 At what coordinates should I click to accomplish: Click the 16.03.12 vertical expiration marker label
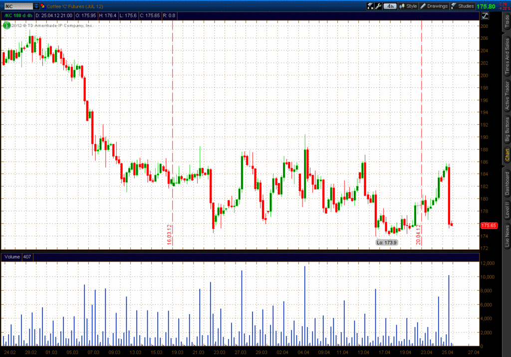[x=169, y=234]
